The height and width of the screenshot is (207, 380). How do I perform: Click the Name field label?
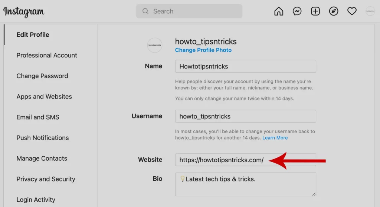tap(154, 66)
